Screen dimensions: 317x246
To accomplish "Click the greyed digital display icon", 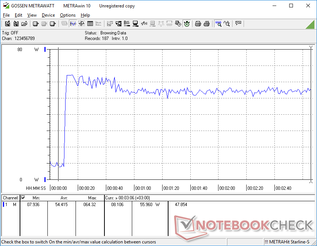I will pos(64,24).
